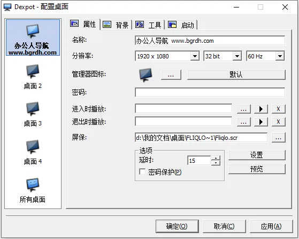Browse for a manager icon file

point(171,74)
